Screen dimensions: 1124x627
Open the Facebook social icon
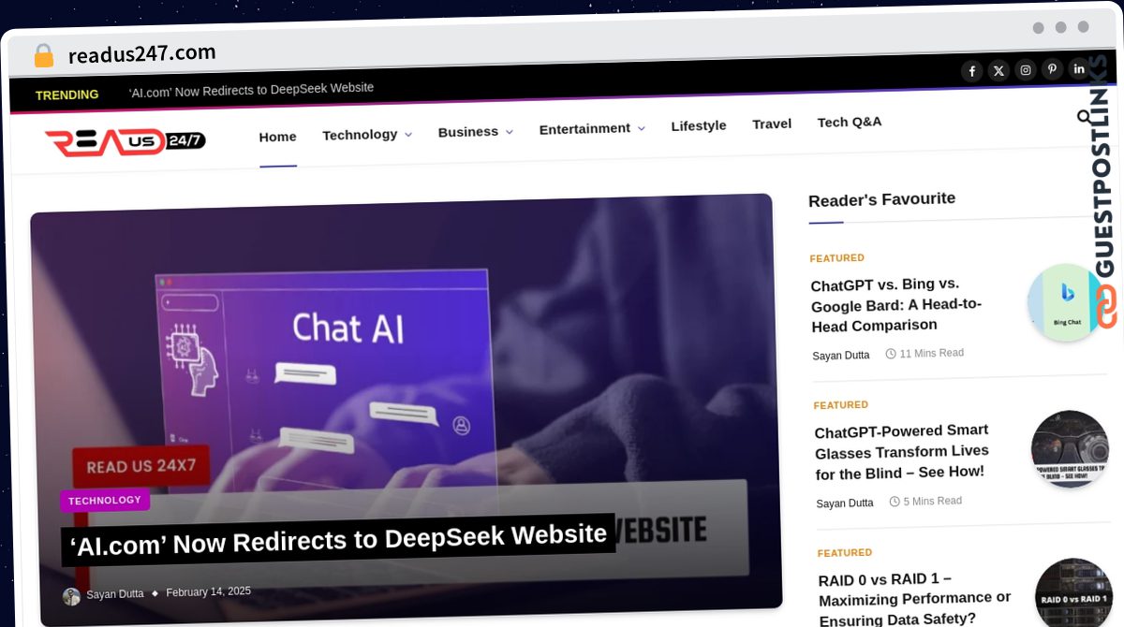pos(972,71)
